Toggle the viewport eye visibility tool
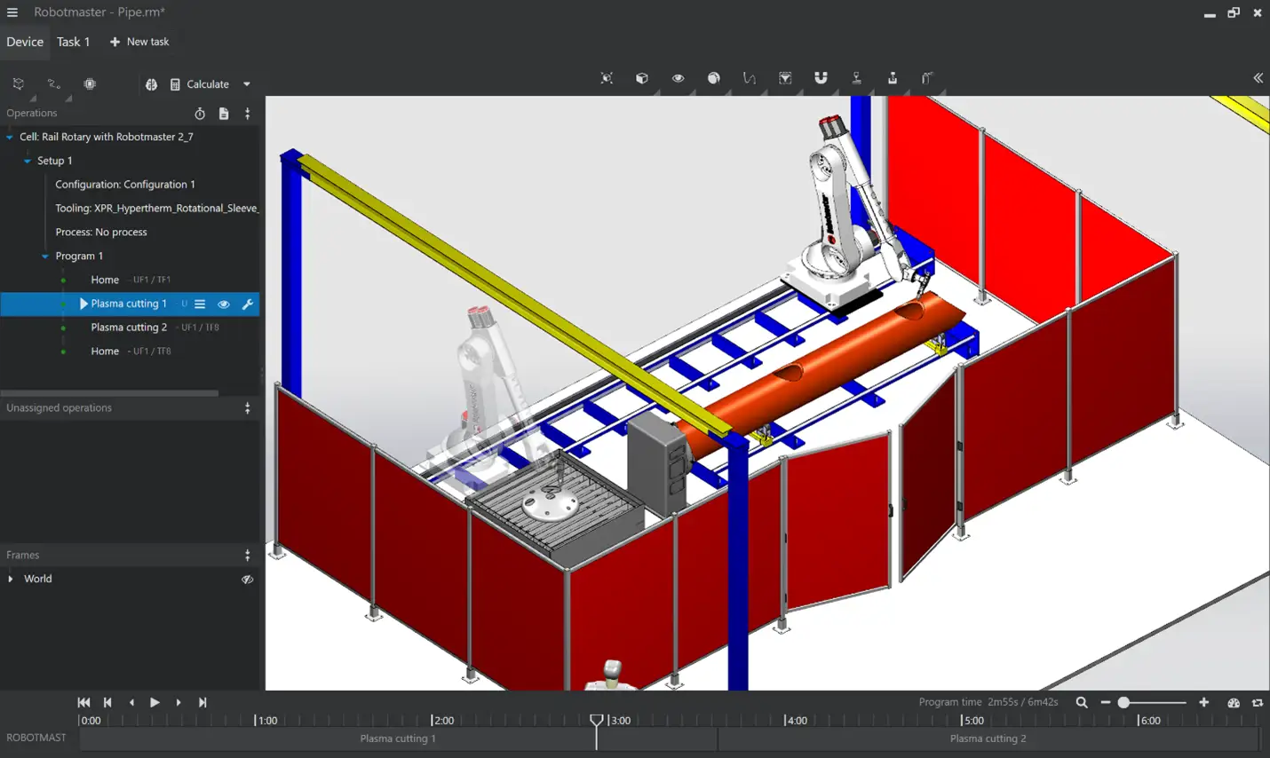 click(x=678, y=78)
